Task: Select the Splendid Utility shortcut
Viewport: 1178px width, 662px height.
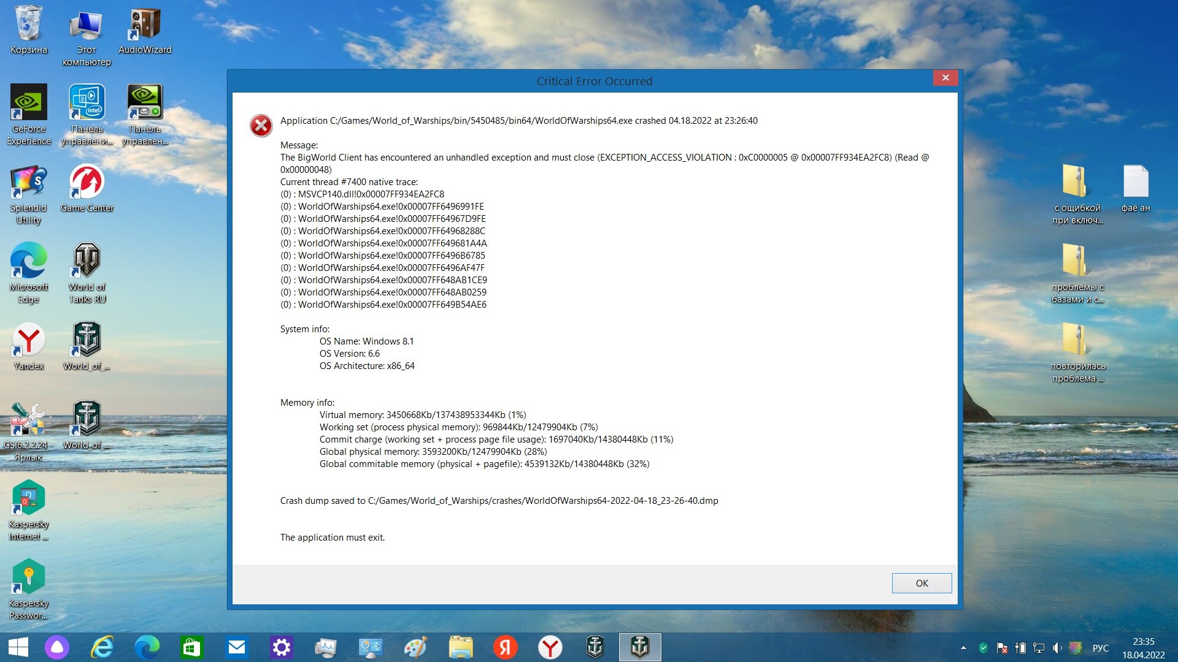Action: click(29, 194)
